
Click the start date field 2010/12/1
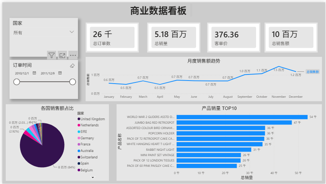point(22,73)
